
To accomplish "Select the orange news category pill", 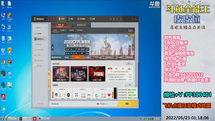I will [110, 69].
